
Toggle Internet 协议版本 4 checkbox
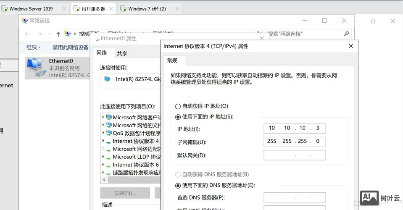click(x=103, y=141)
